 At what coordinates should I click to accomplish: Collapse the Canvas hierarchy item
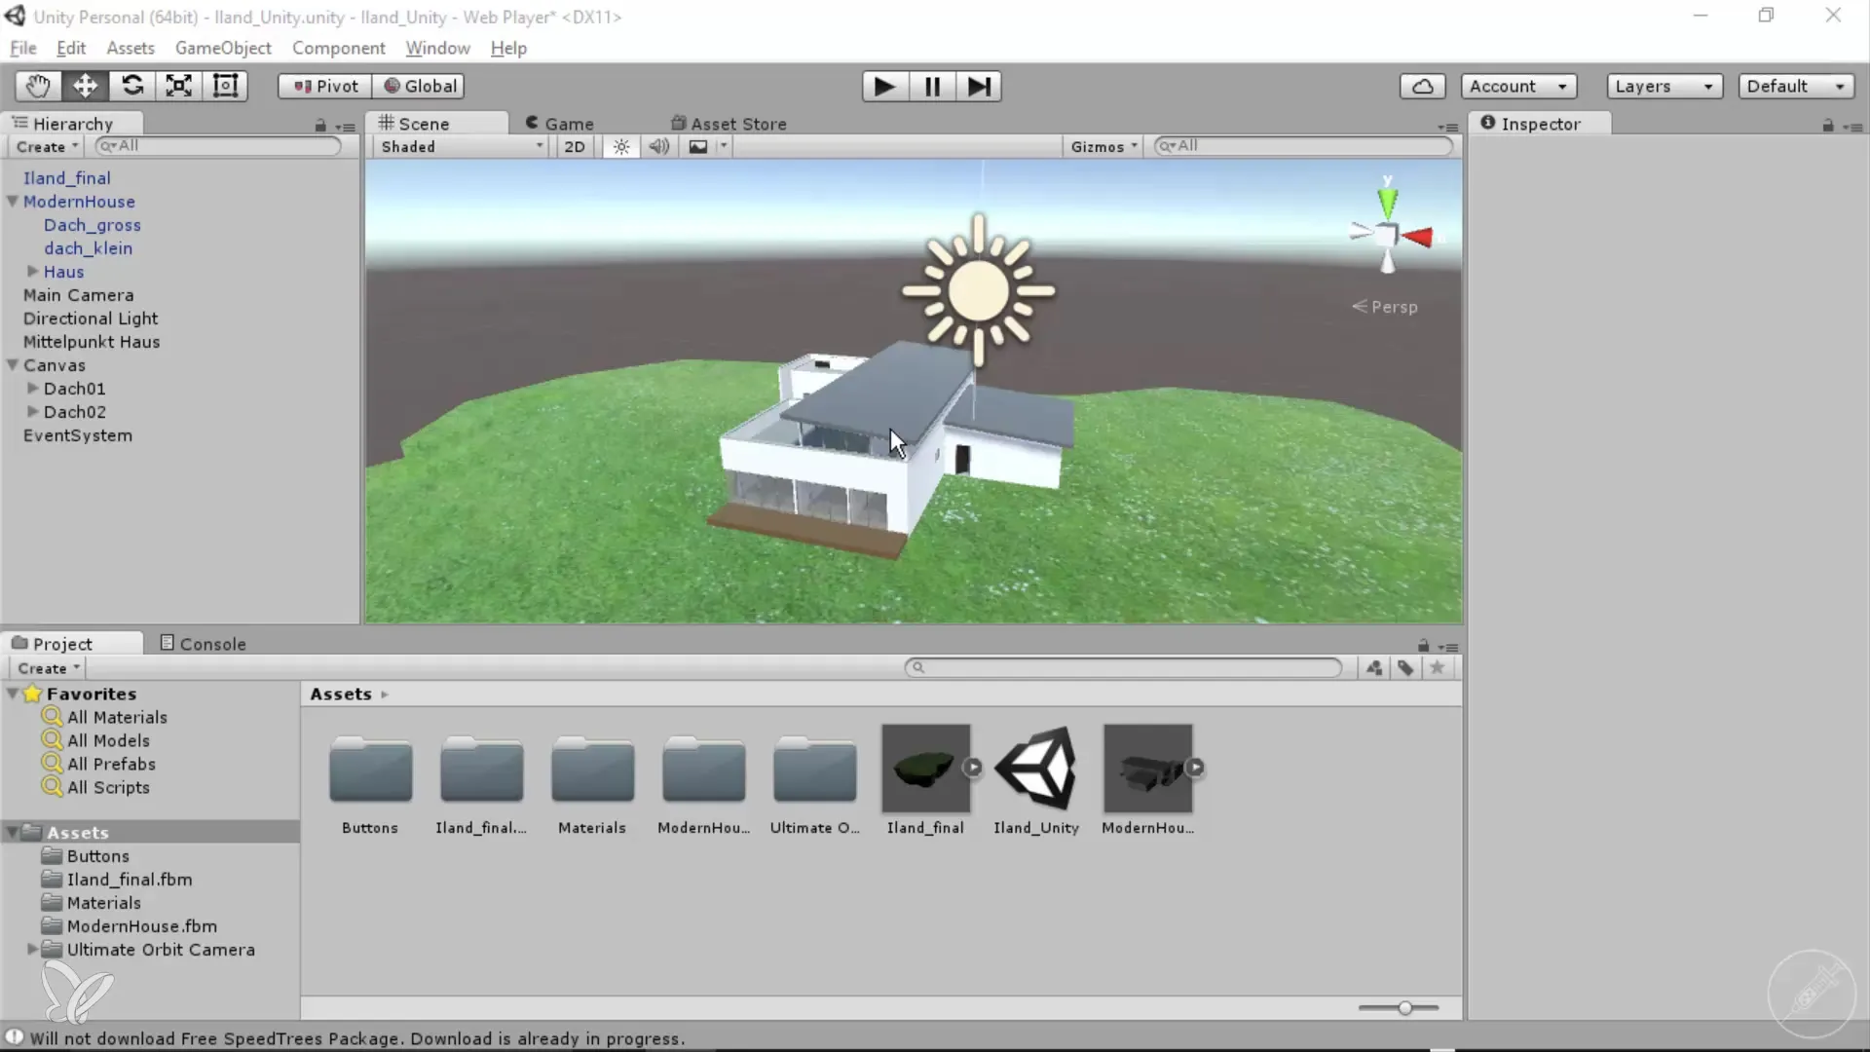coord(13,365)
